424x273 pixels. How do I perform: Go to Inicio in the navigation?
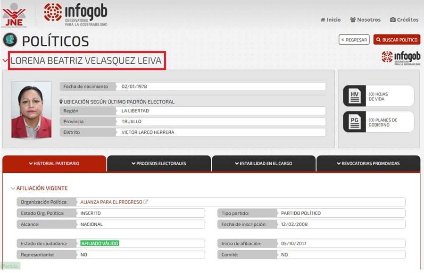pyautogui.click(x=330, y=20)
